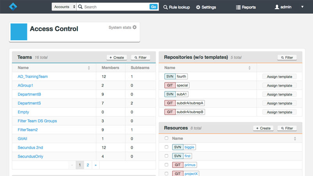313x176 pixels.
Task: Tick the checkbox beside SVN biggie
Action: [167, 147]
